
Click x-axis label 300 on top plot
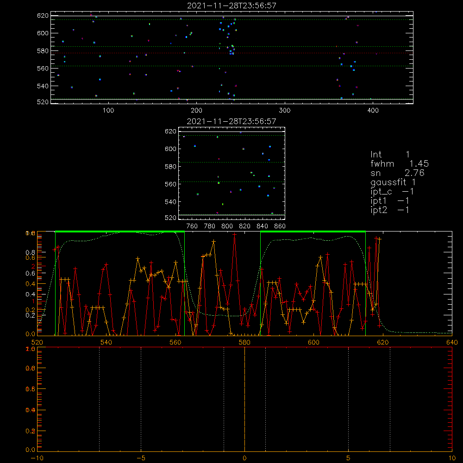[285, 111]
